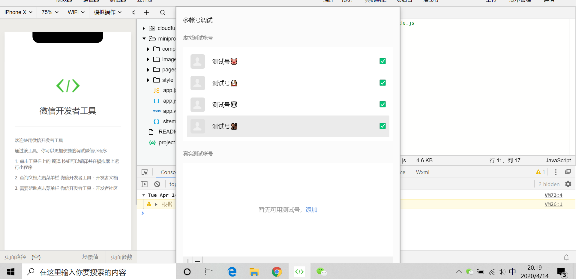576x279 pixels.
Task: Clear console with the block icon
Action: point(157,184)
